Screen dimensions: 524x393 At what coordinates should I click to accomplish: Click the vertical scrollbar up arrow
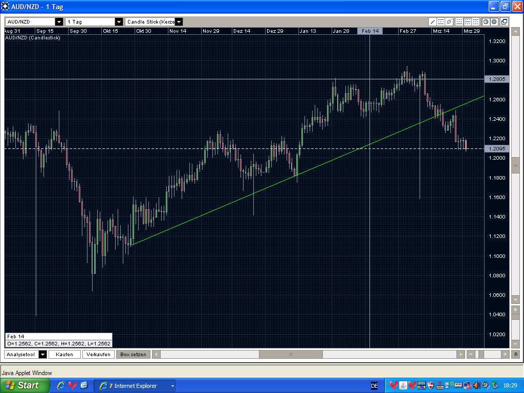click(515, 32)
